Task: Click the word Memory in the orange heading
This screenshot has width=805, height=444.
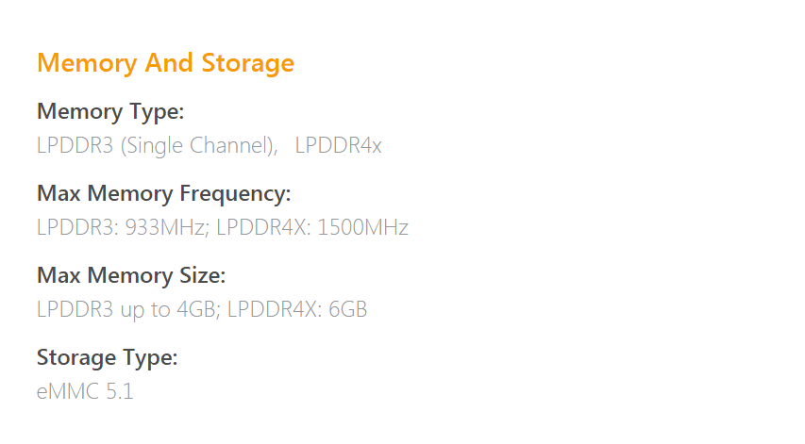Action: pyautogui.click(x=87, y=65)
